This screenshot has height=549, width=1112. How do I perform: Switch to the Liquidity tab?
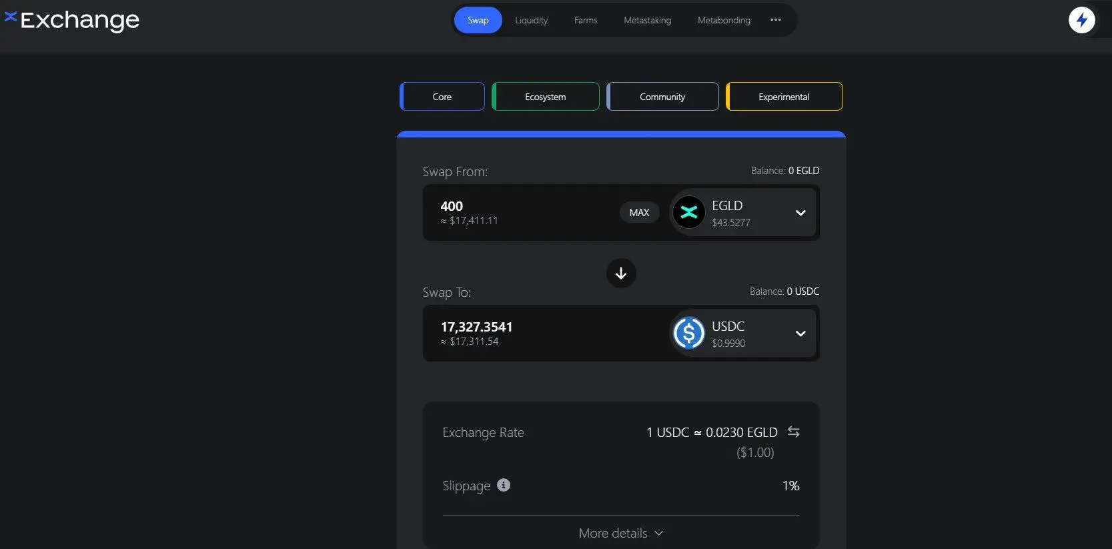[x=532, y=20]
